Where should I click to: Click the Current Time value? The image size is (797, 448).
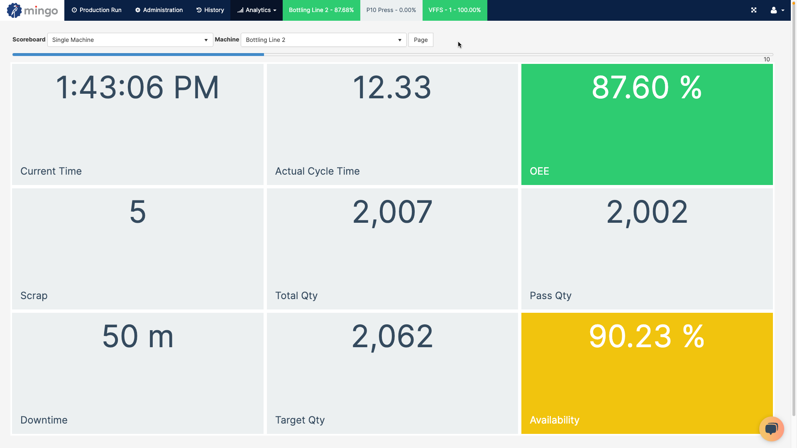137,88
